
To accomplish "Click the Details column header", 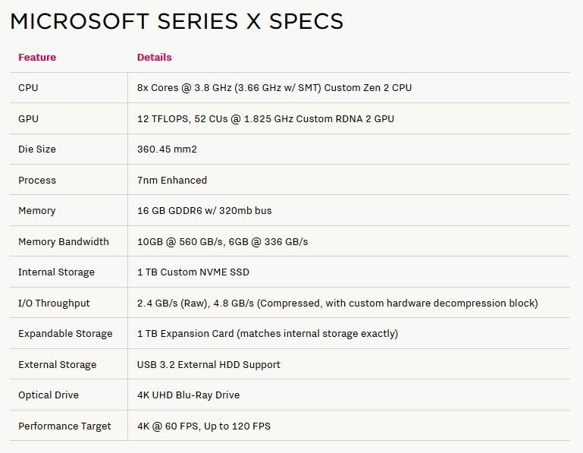I will pos(154,57).
